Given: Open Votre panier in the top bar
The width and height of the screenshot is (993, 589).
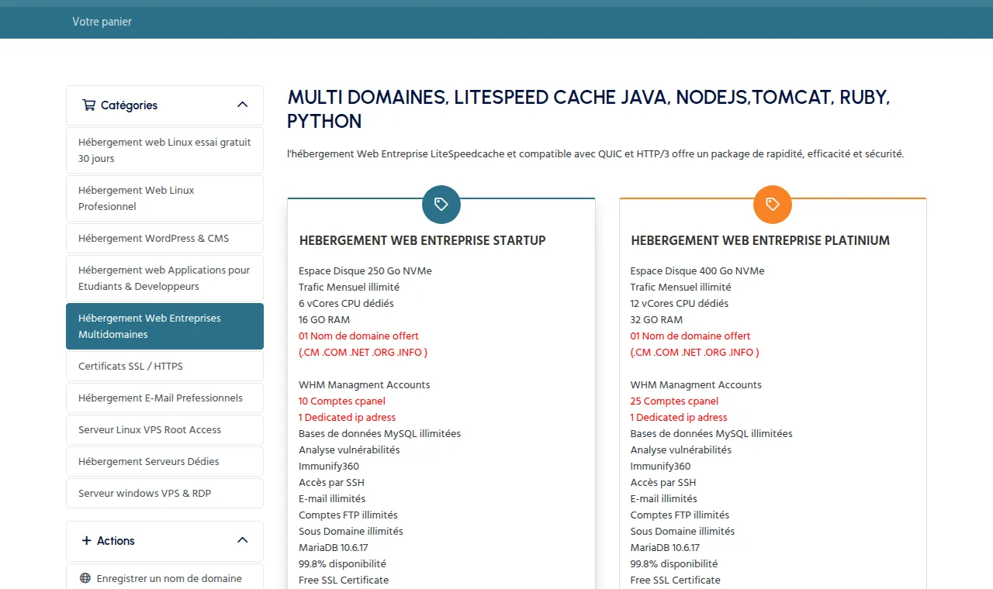Looking at the screenshot, I should [x=102, y=22].
